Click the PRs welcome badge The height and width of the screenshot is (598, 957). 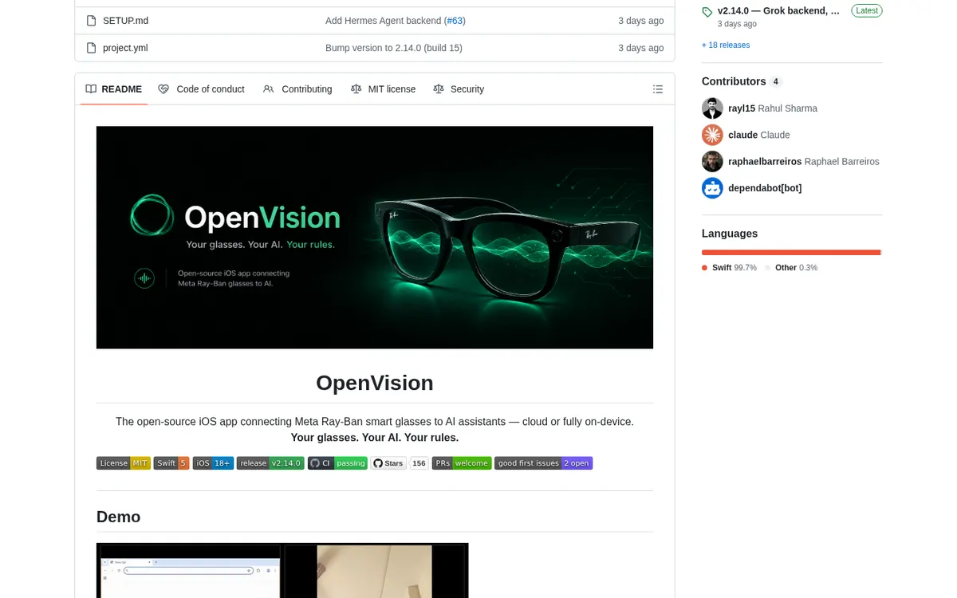click(462, 463)
